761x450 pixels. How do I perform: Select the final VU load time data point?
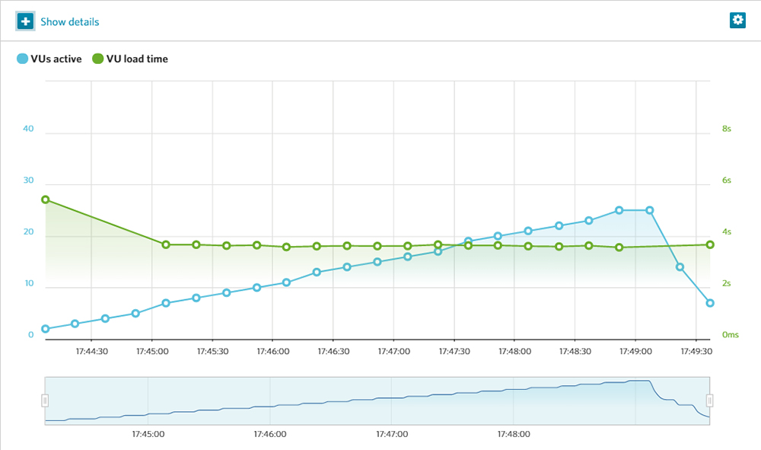[x=710, y=244]
